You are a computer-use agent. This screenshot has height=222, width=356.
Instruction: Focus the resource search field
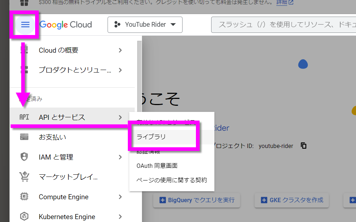pos(284,25)
